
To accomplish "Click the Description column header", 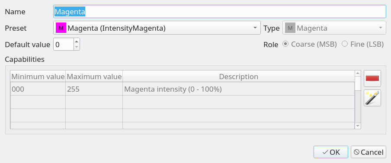I will (238, 77).
